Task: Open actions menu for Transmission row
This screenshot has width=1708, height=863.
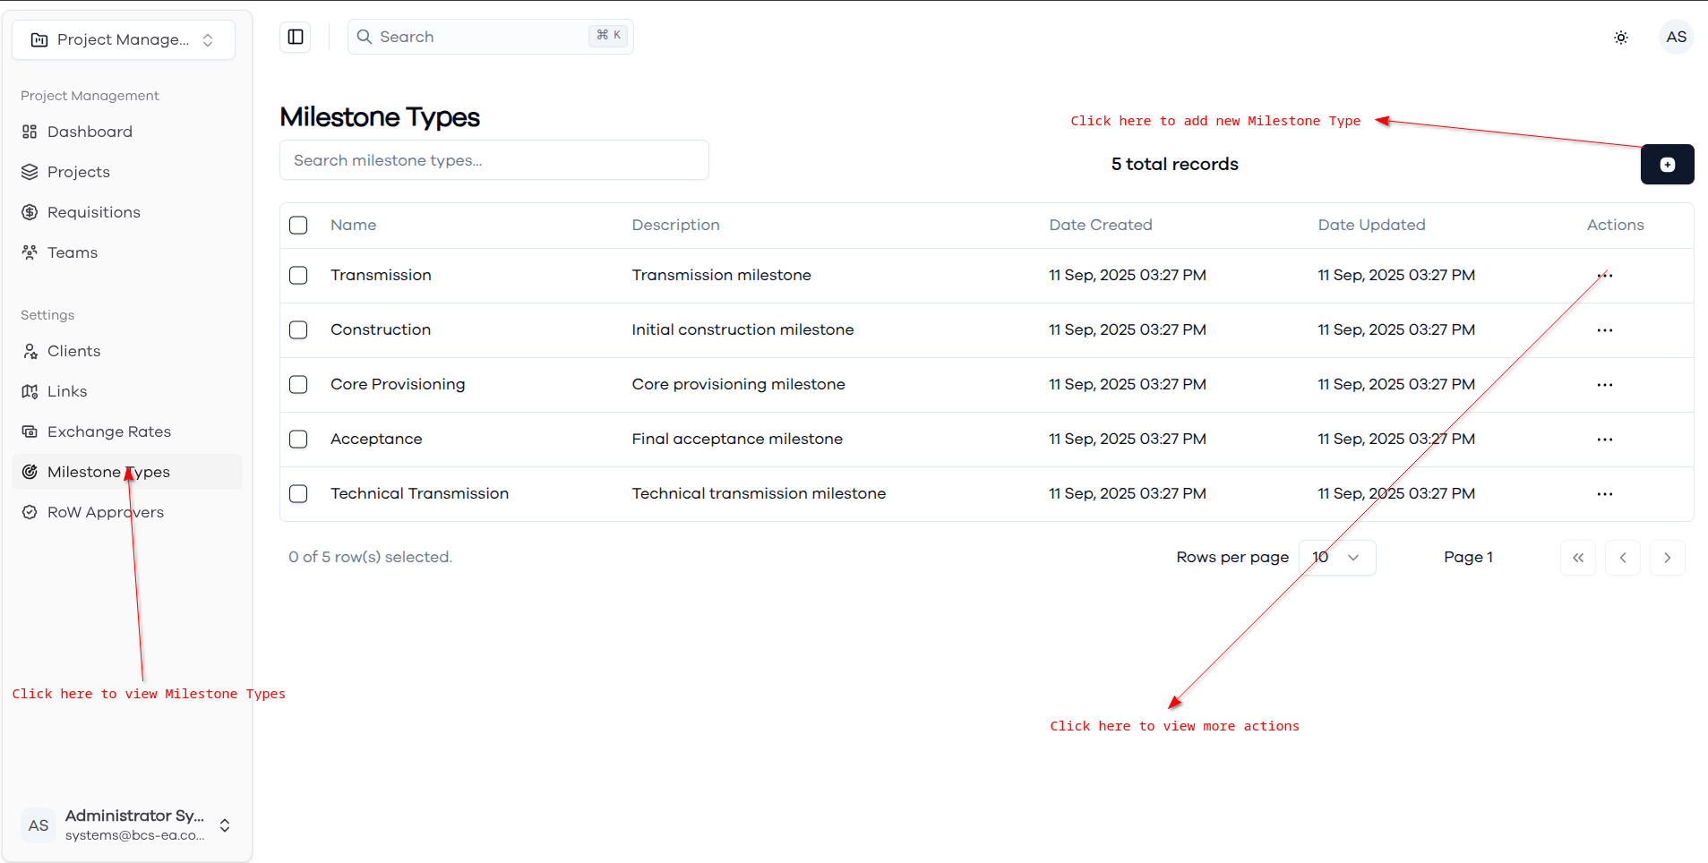Action: [x=1605, y=276]
